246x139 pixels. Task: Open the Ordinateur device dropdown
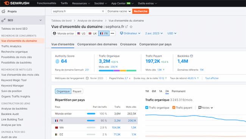(130, 34)
